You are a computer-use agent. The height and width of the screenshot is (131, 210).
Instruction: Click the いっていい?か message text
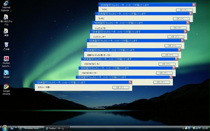click(100, 28)
